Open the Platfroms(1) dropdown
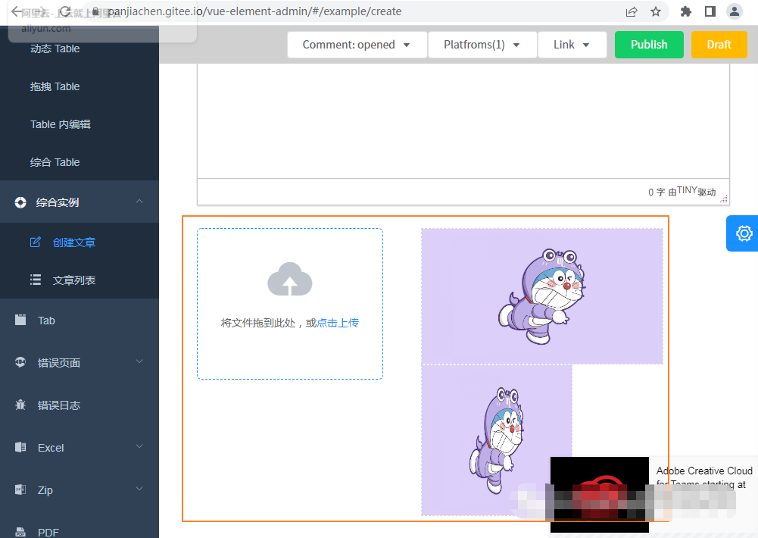 [x=482, y=44]
